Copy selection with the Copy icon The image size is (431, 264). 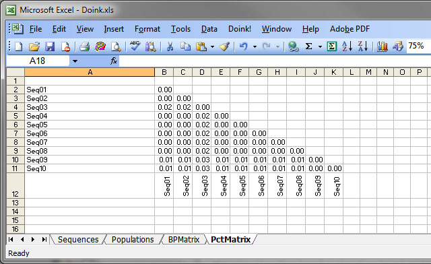click(186, 46)
